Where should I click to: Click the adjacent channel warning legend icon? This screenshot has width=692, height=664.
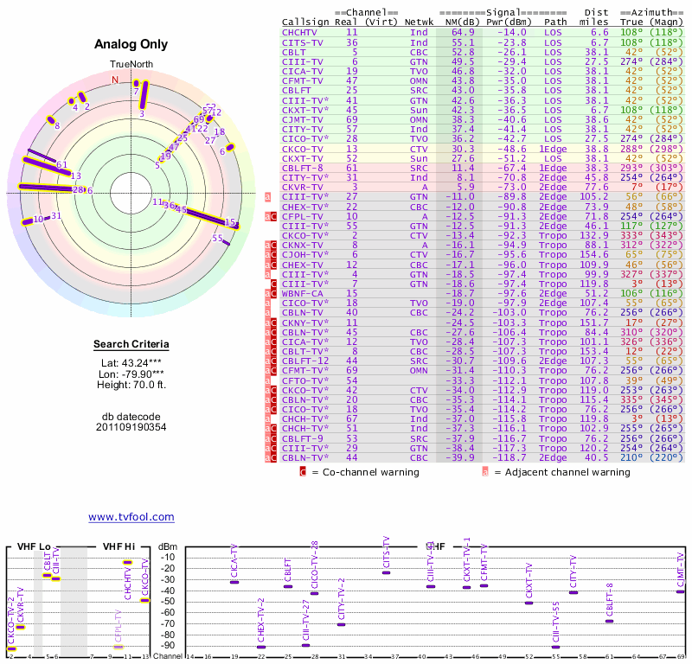coord(485,472)
